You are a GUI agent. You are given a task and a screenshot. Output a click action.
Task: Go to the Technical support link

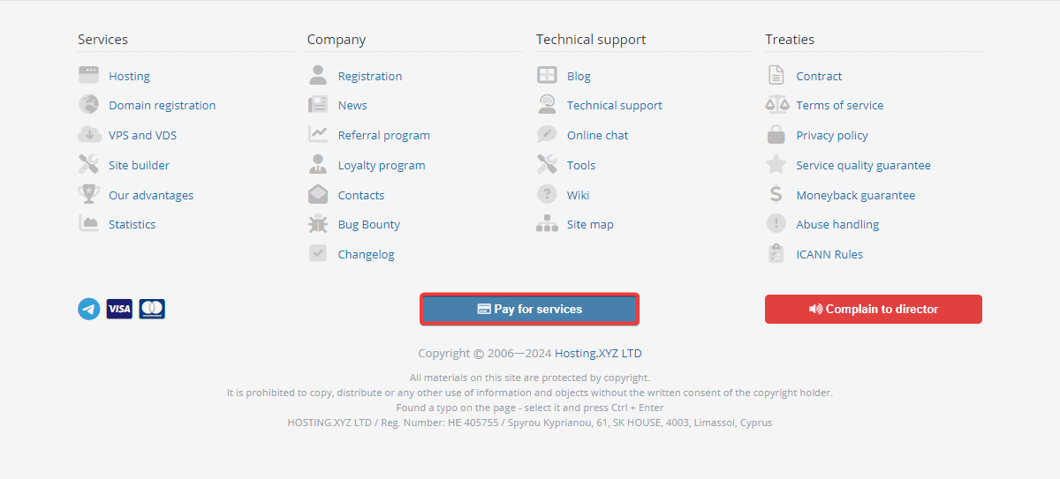(x=614, y=105)
